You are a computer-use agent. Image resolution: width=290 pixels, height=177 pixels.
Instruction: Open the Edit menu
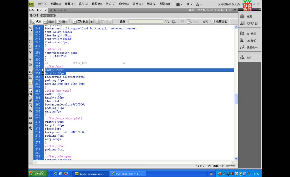56,4
